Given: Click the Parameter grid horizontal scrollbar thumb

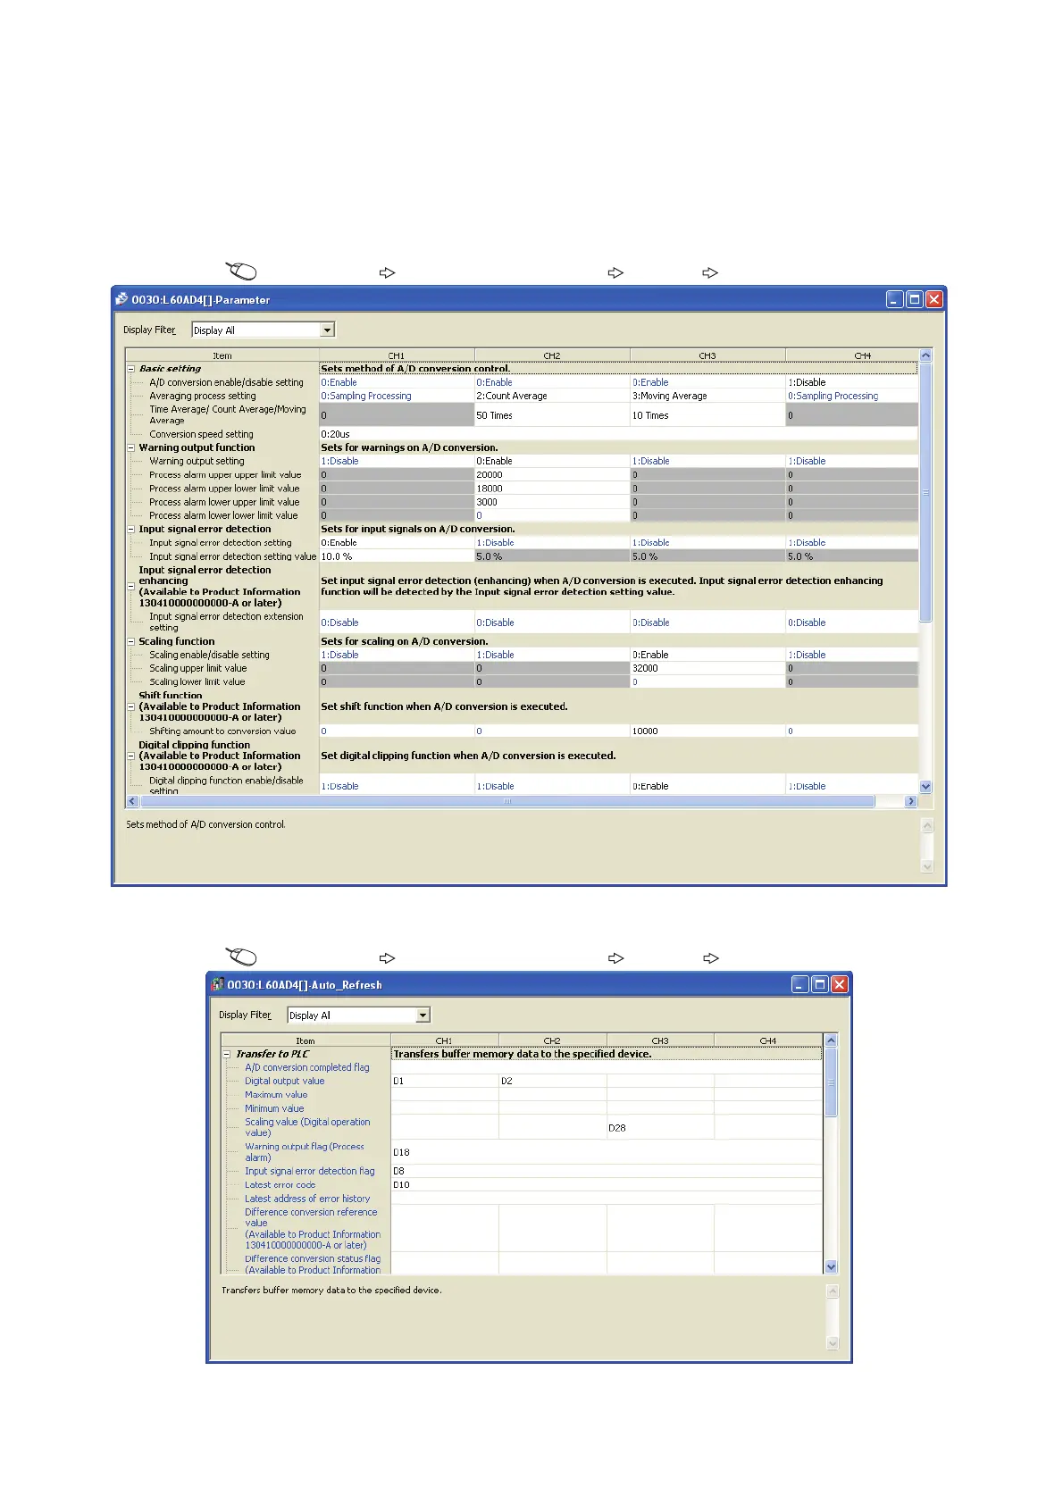Looking at the screenshot, I should point(507,801).
